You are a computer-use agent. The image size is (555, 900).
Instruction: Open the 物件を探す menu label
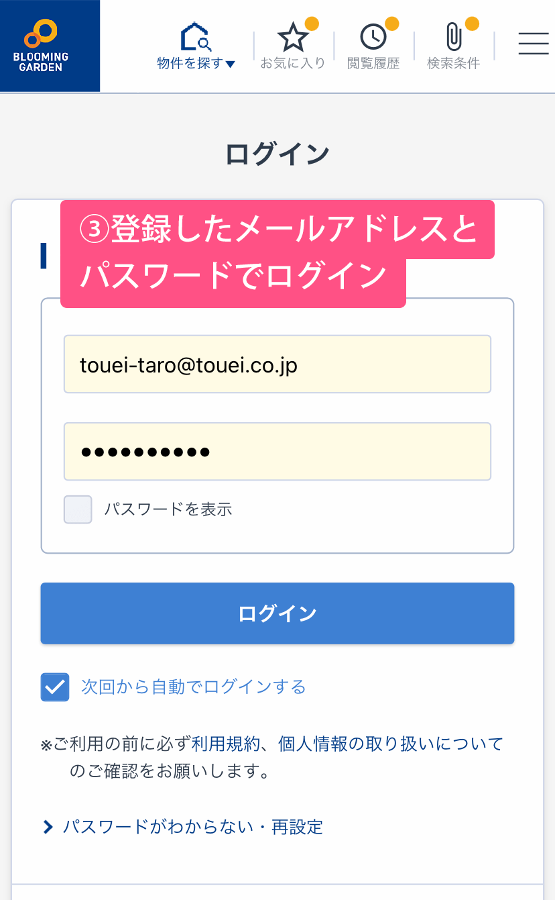point(190,64)
